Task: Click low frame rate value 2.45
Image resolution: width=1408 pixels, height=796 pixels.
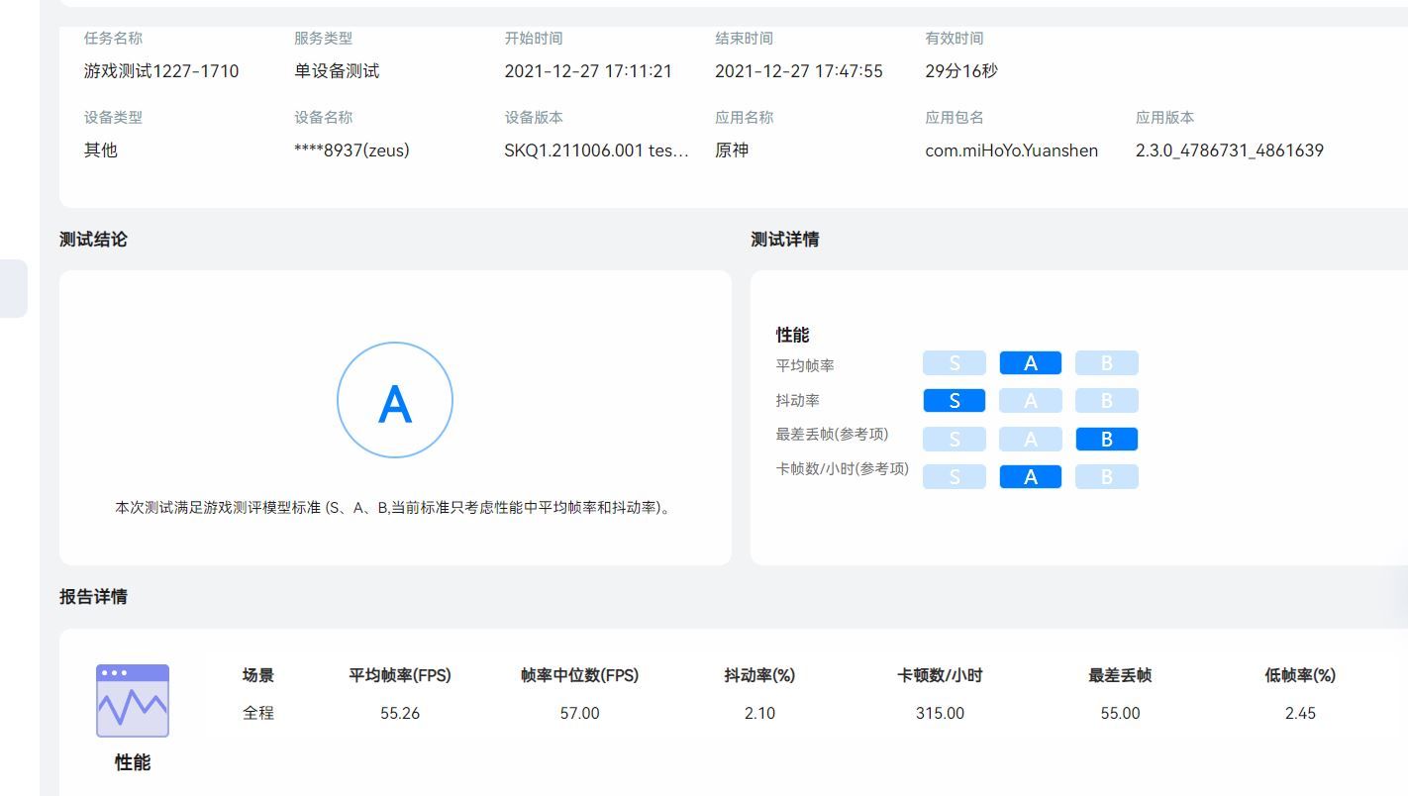Action: [x=1300, y=713]
